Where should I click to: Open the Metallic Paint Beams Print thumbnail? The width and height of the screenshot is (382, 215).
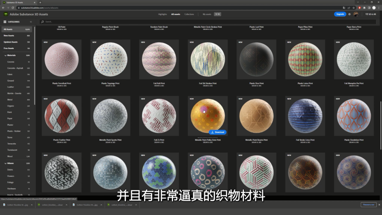257,116
